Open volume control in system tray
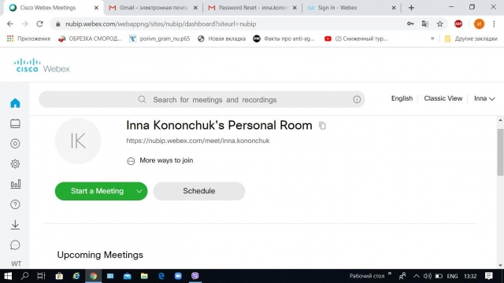Screen dimensions: 504x283 (427, 276)
